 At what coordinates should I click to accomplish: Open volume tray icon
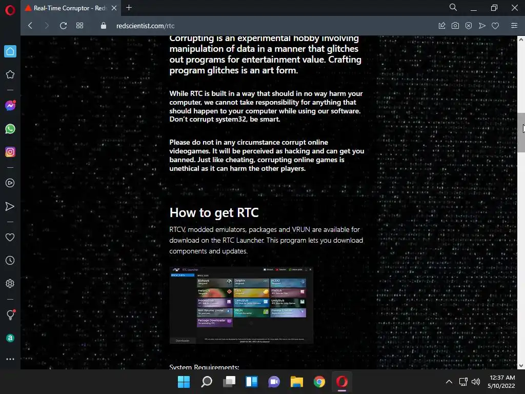click(x=475, y=382)
